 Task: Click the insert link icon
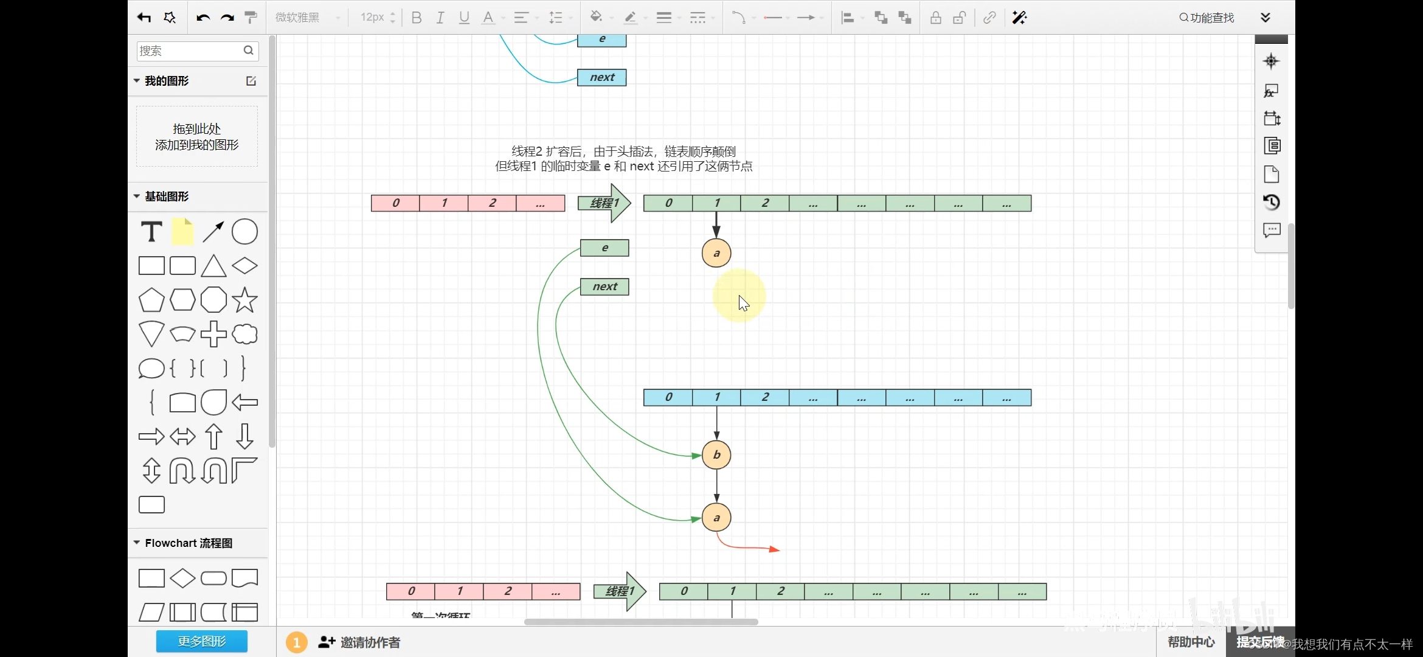point(989,18)
